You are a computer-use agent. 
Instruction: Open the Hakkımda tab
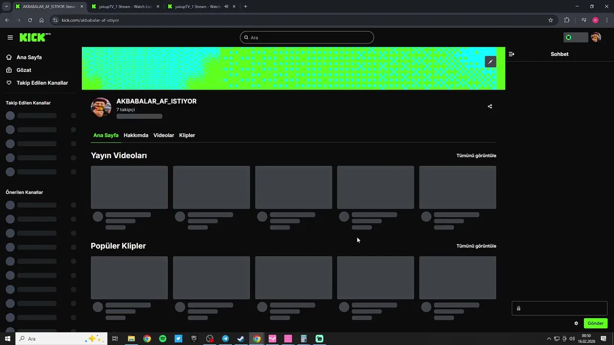pyautogui.click(x=136, y=135)
